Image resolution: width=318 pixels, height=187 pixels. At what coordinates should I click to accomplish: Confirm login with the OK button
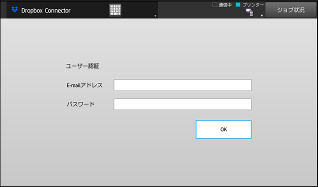click(223, 129)
